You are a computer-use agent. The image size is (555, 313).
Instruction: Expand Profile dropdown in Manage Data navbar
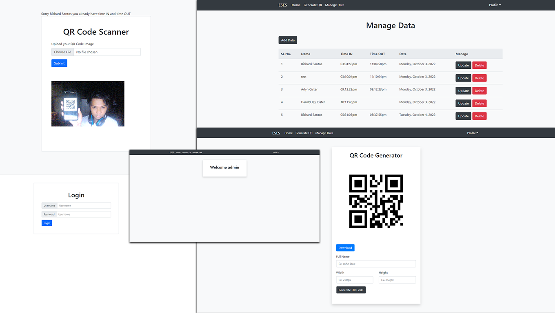click(x=495, y=5)
